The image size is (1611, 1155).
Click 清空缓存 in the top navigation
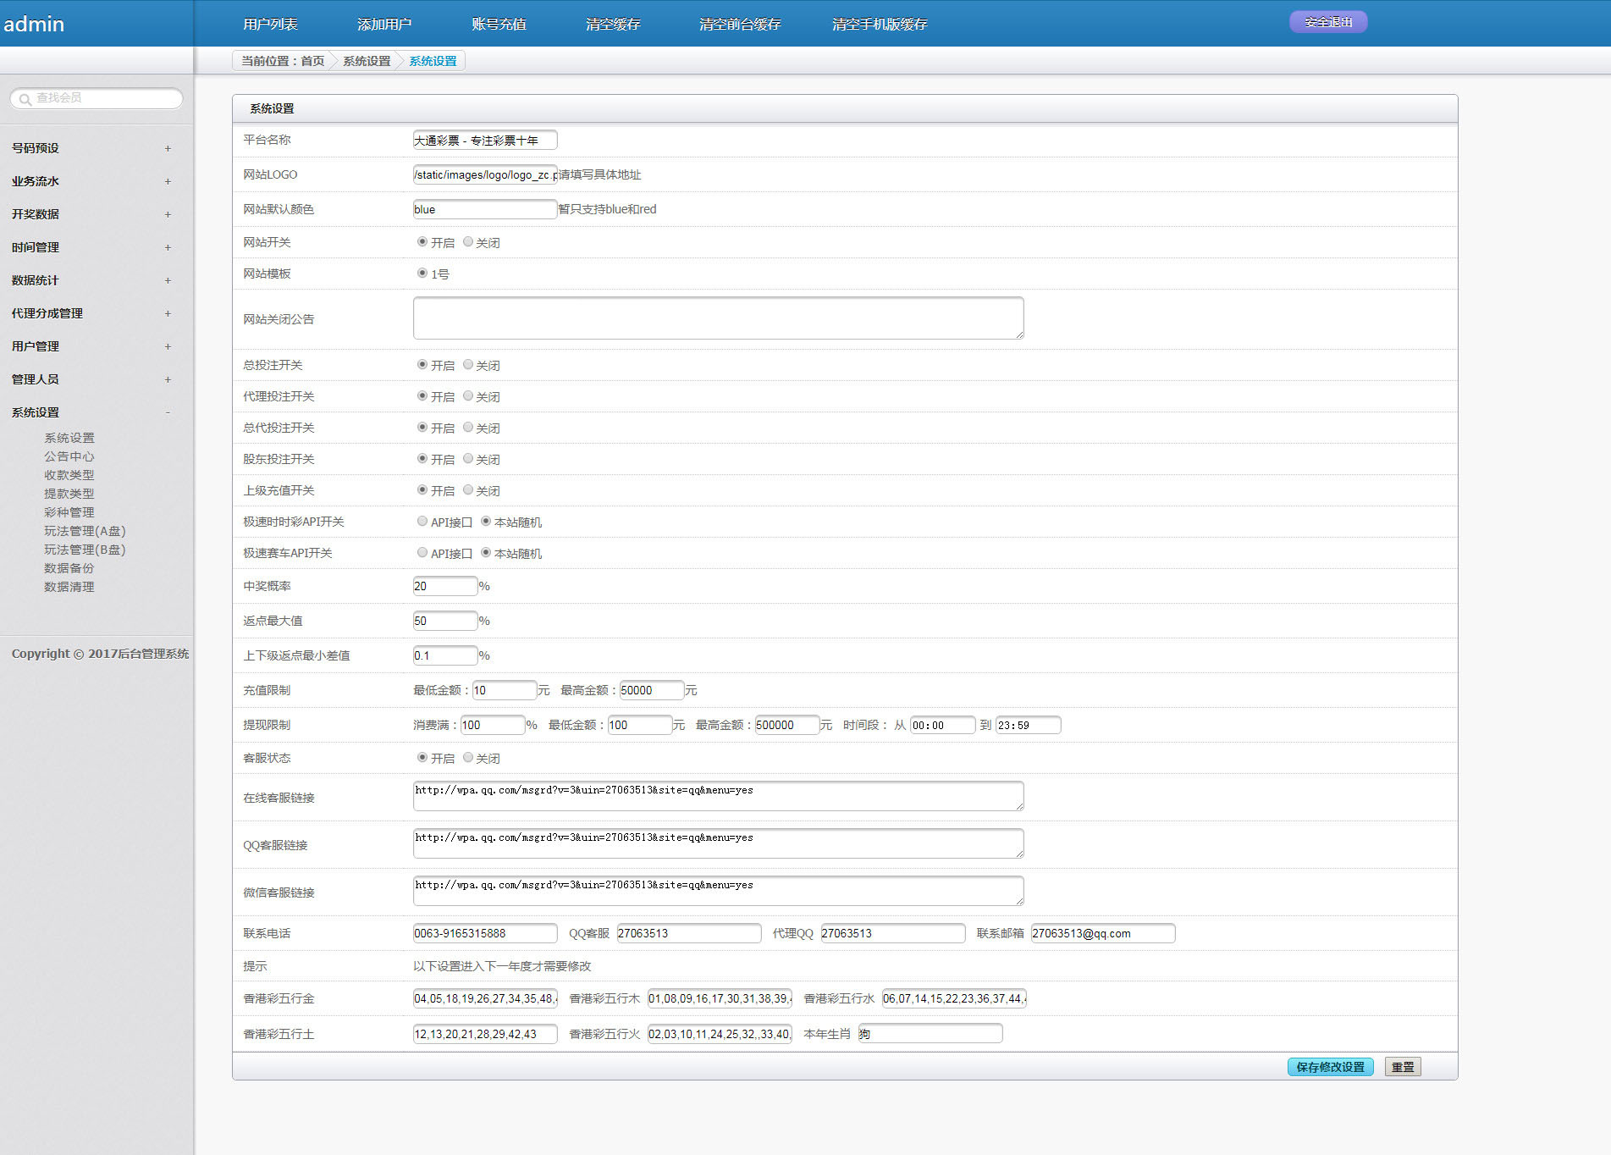[x=613, y=24]
